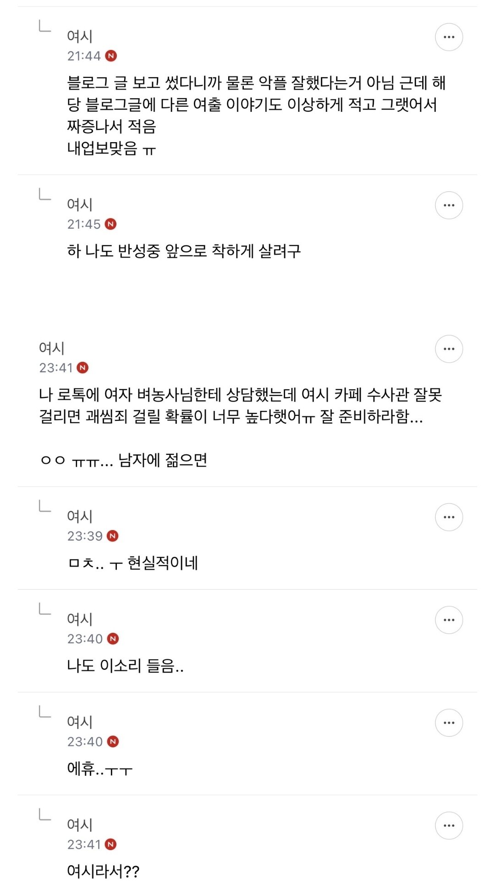
Task: Select the comment text '하 나도 반성중 앞으로 착하게 살려구'
Action: pyautogui.click(x=184, y=251)
